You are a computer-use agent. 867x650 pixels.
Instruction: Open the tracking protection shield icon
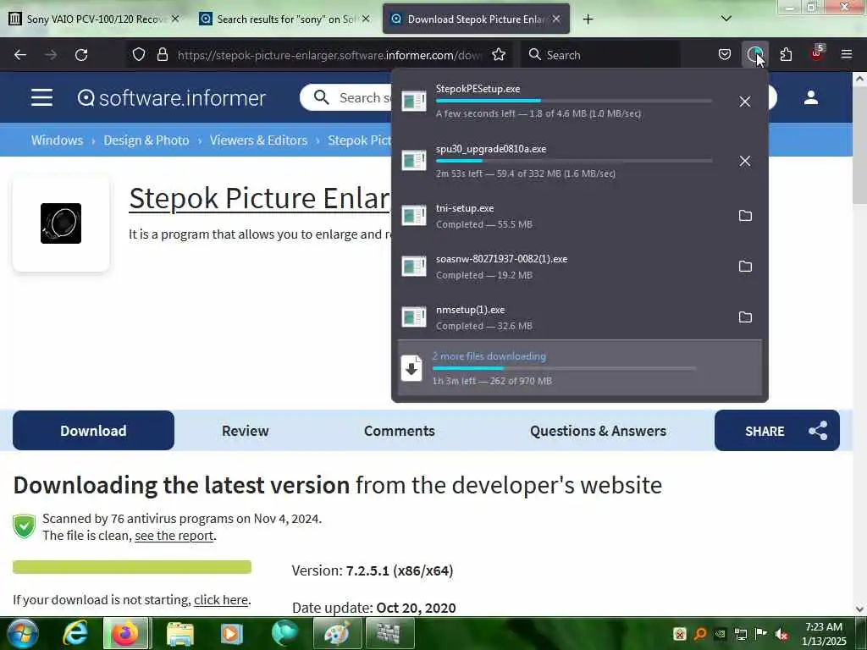click(x=139, y=55)
